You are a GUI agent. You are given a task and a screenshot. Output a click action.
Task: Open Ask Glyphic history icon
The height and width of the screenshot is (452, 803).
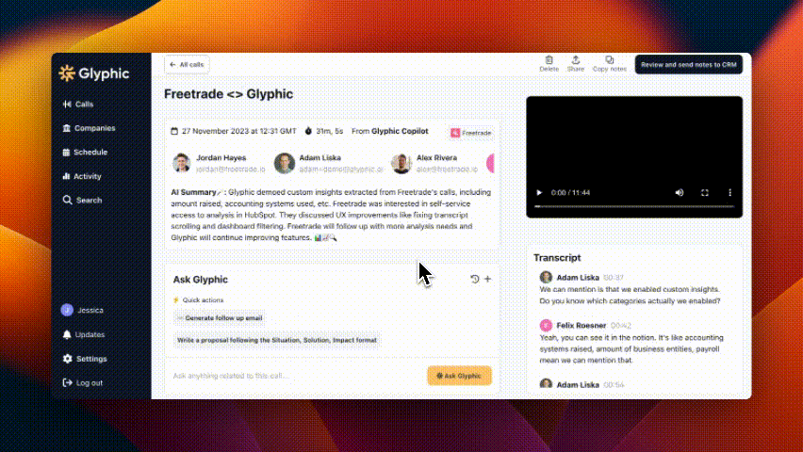[475, 279]
